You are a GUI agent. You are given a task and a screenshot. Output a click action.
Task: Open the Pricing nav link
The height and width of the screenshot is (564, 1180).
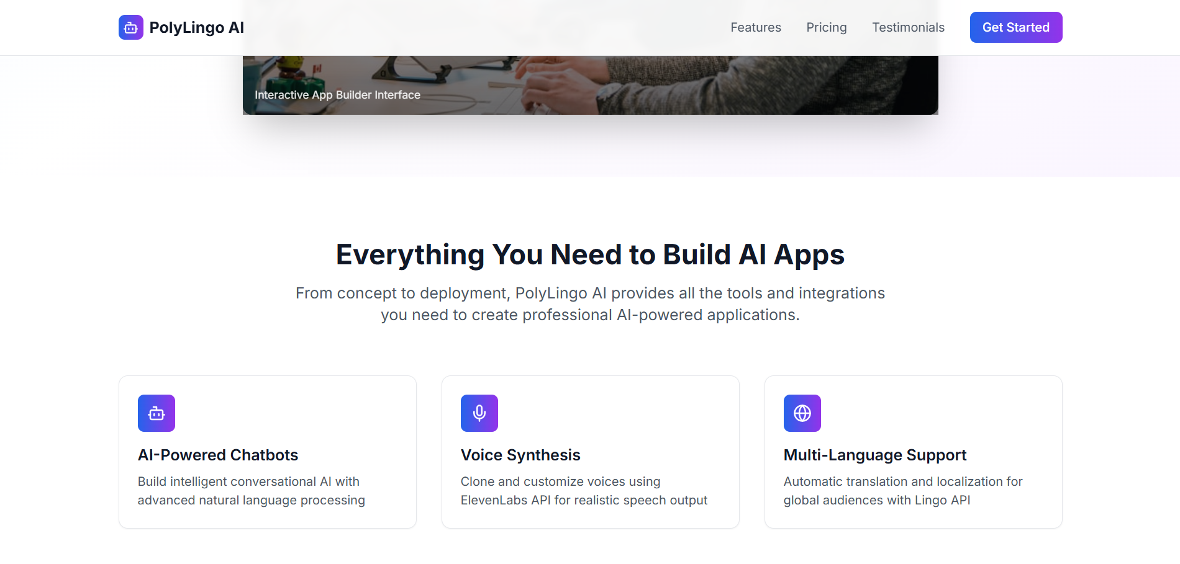tap(827, 27)
